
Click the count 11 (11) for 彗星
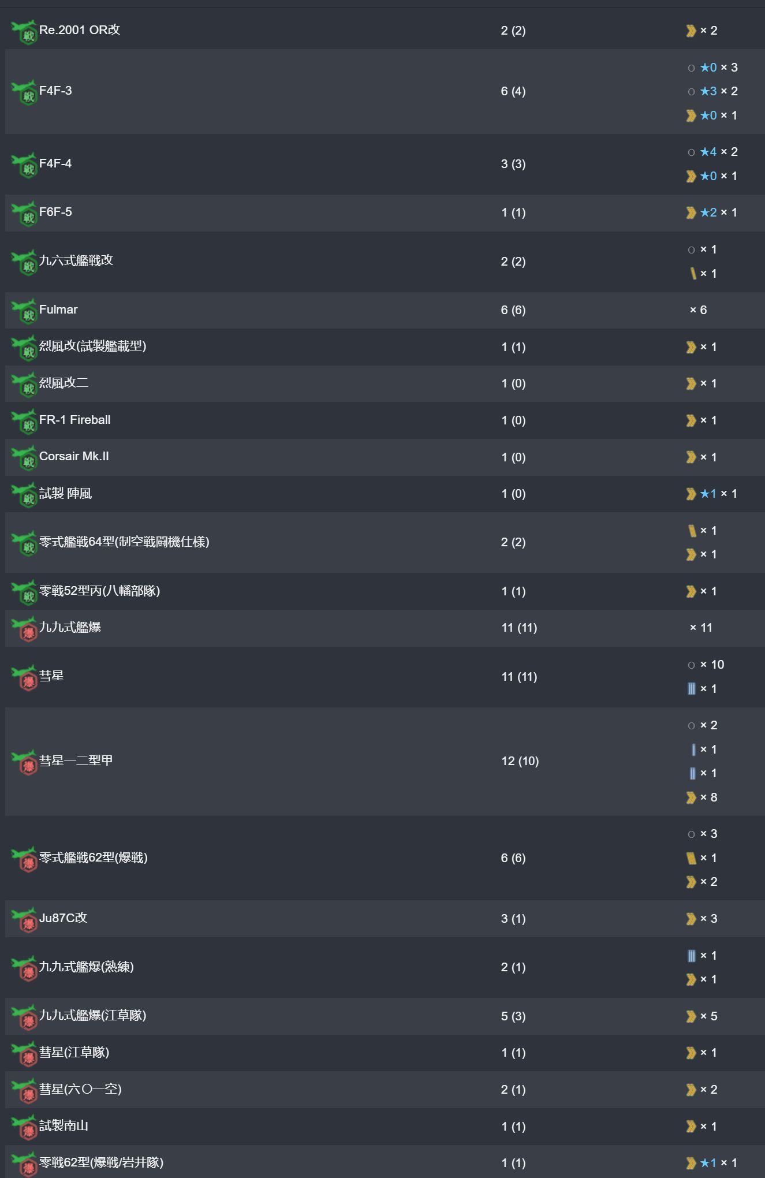(519, 677)
